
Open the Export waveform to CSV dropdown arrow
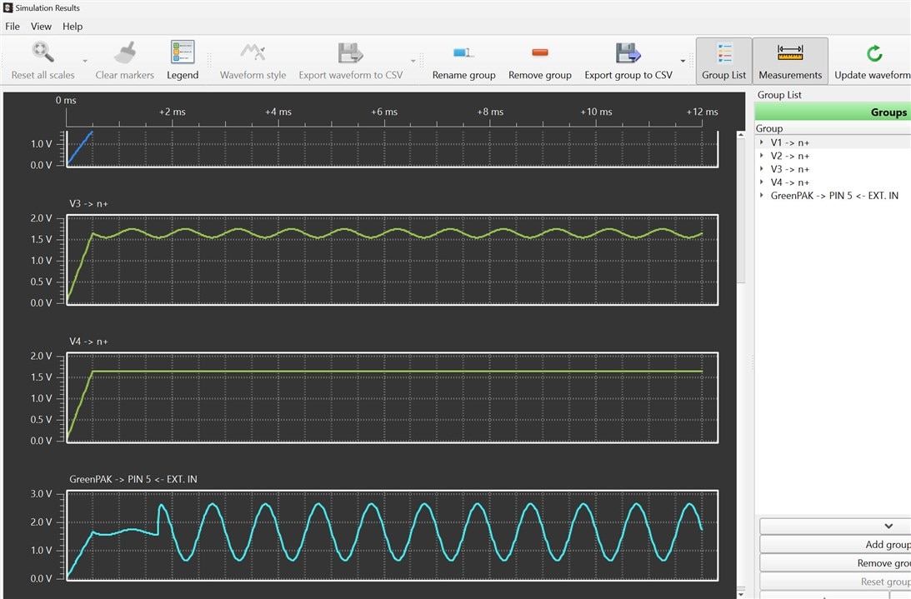coord(413,61)
